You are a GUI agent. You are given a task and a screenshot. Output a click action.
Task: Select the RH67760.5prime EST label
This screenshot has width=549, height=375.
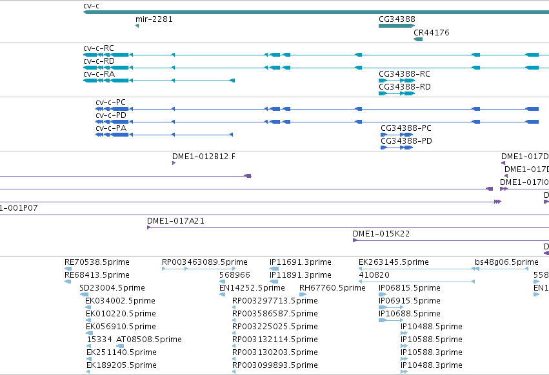click(332, 288)
